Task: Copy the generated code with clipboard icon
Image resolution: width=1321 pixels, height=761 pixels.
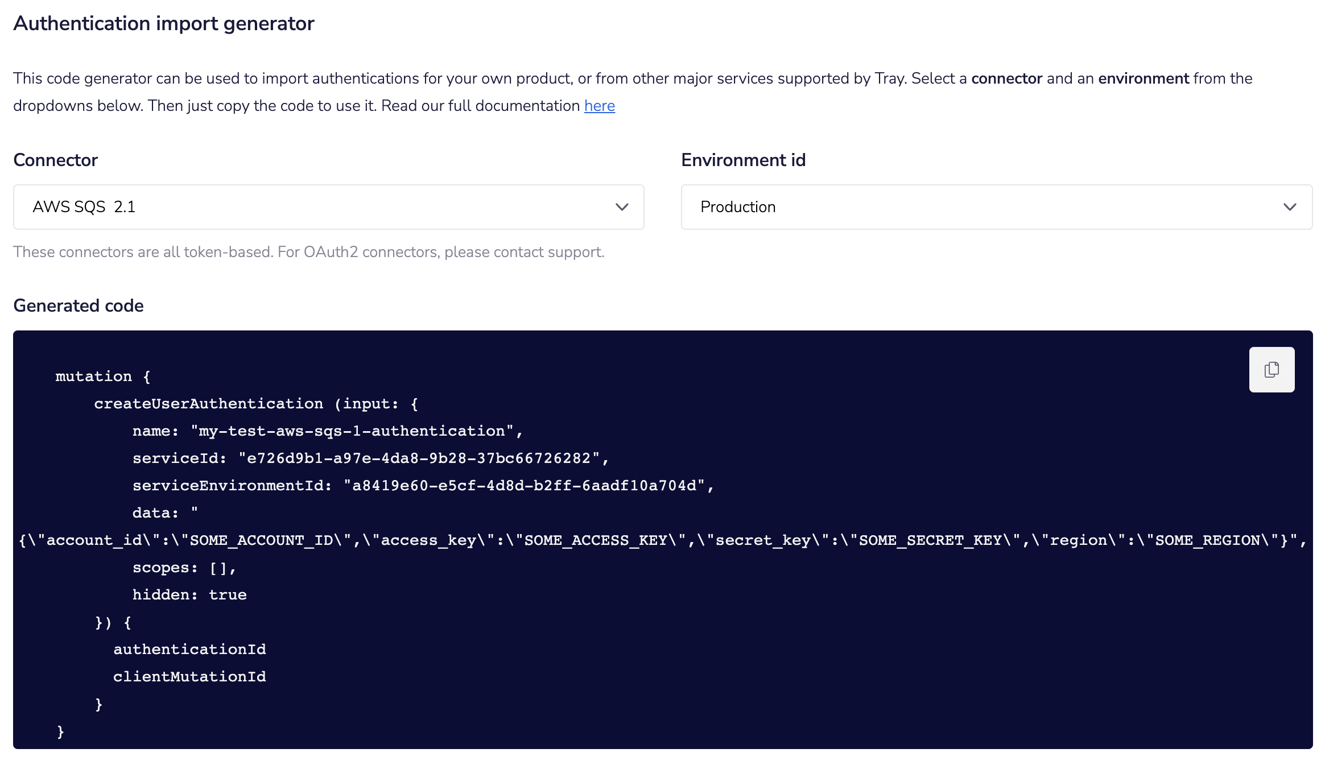Action: click(x=1271, y=370)
